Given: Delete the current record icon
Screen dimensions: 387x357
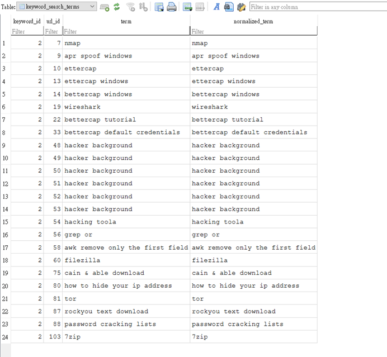Looking at the screenshot, I should click(200, 7).
